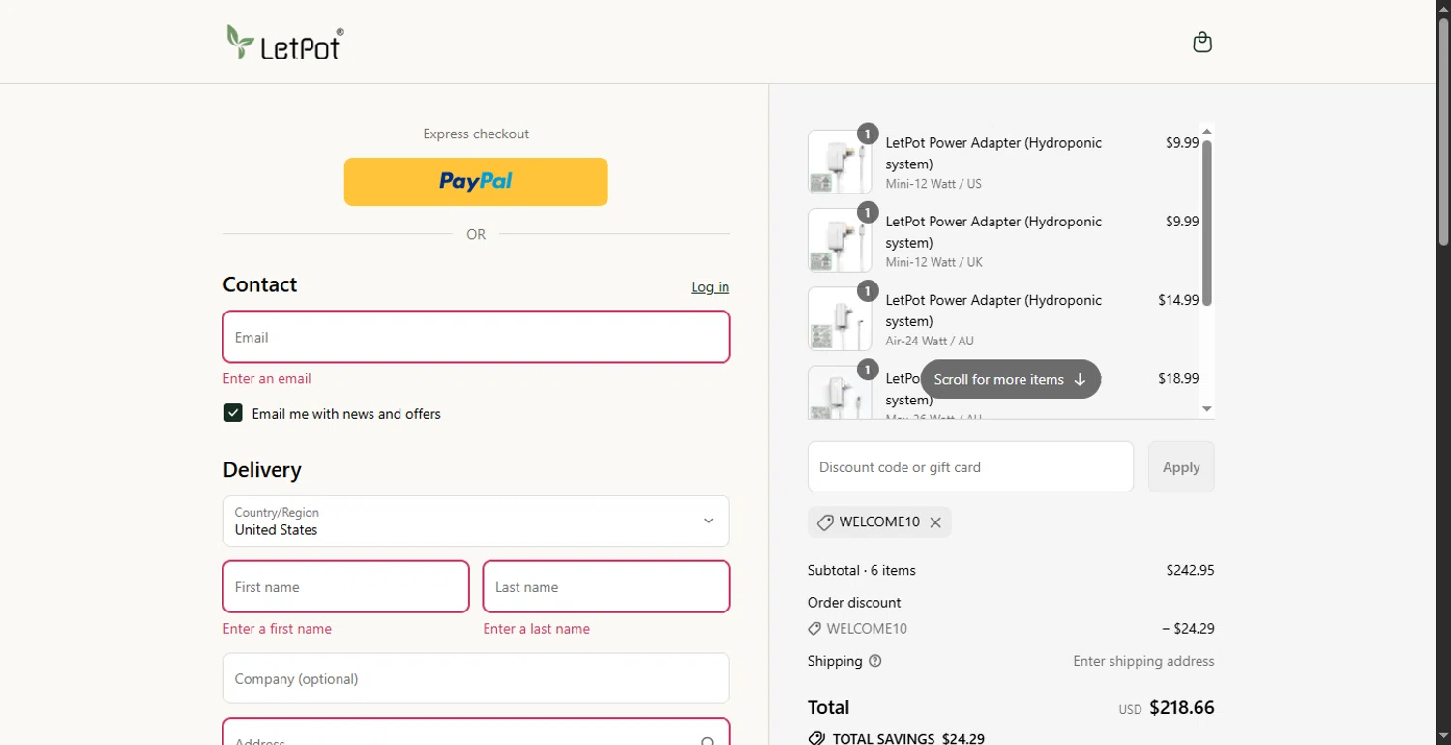The height and width of the screenshot is (745, 1451).
Task: Click the Subtotal amount $242.95
Action: 1190,570
